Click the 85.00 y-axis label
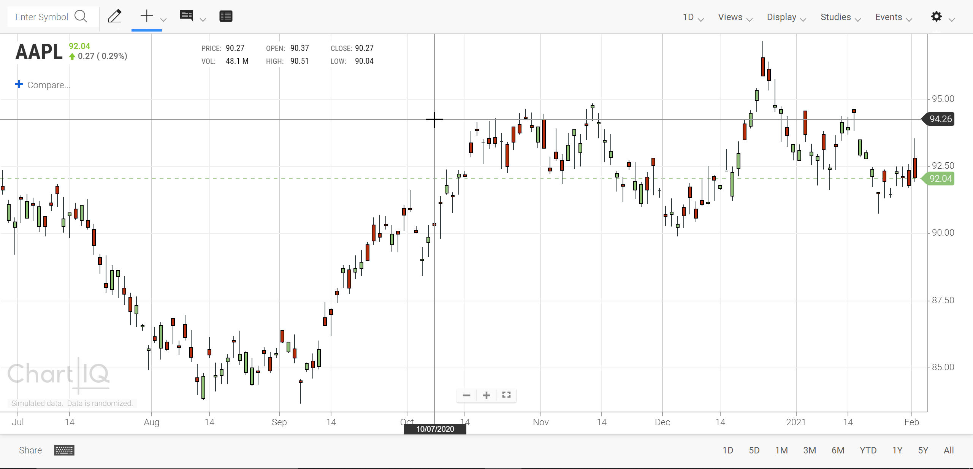The width and height of the screenshot is (973, 469). pos(943,367)
